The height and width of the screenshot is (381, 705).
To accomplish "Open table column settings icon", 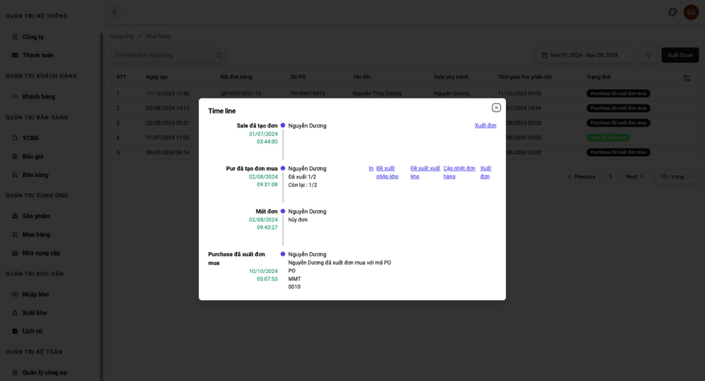I will pyautogui.click(x=687, y=78).
